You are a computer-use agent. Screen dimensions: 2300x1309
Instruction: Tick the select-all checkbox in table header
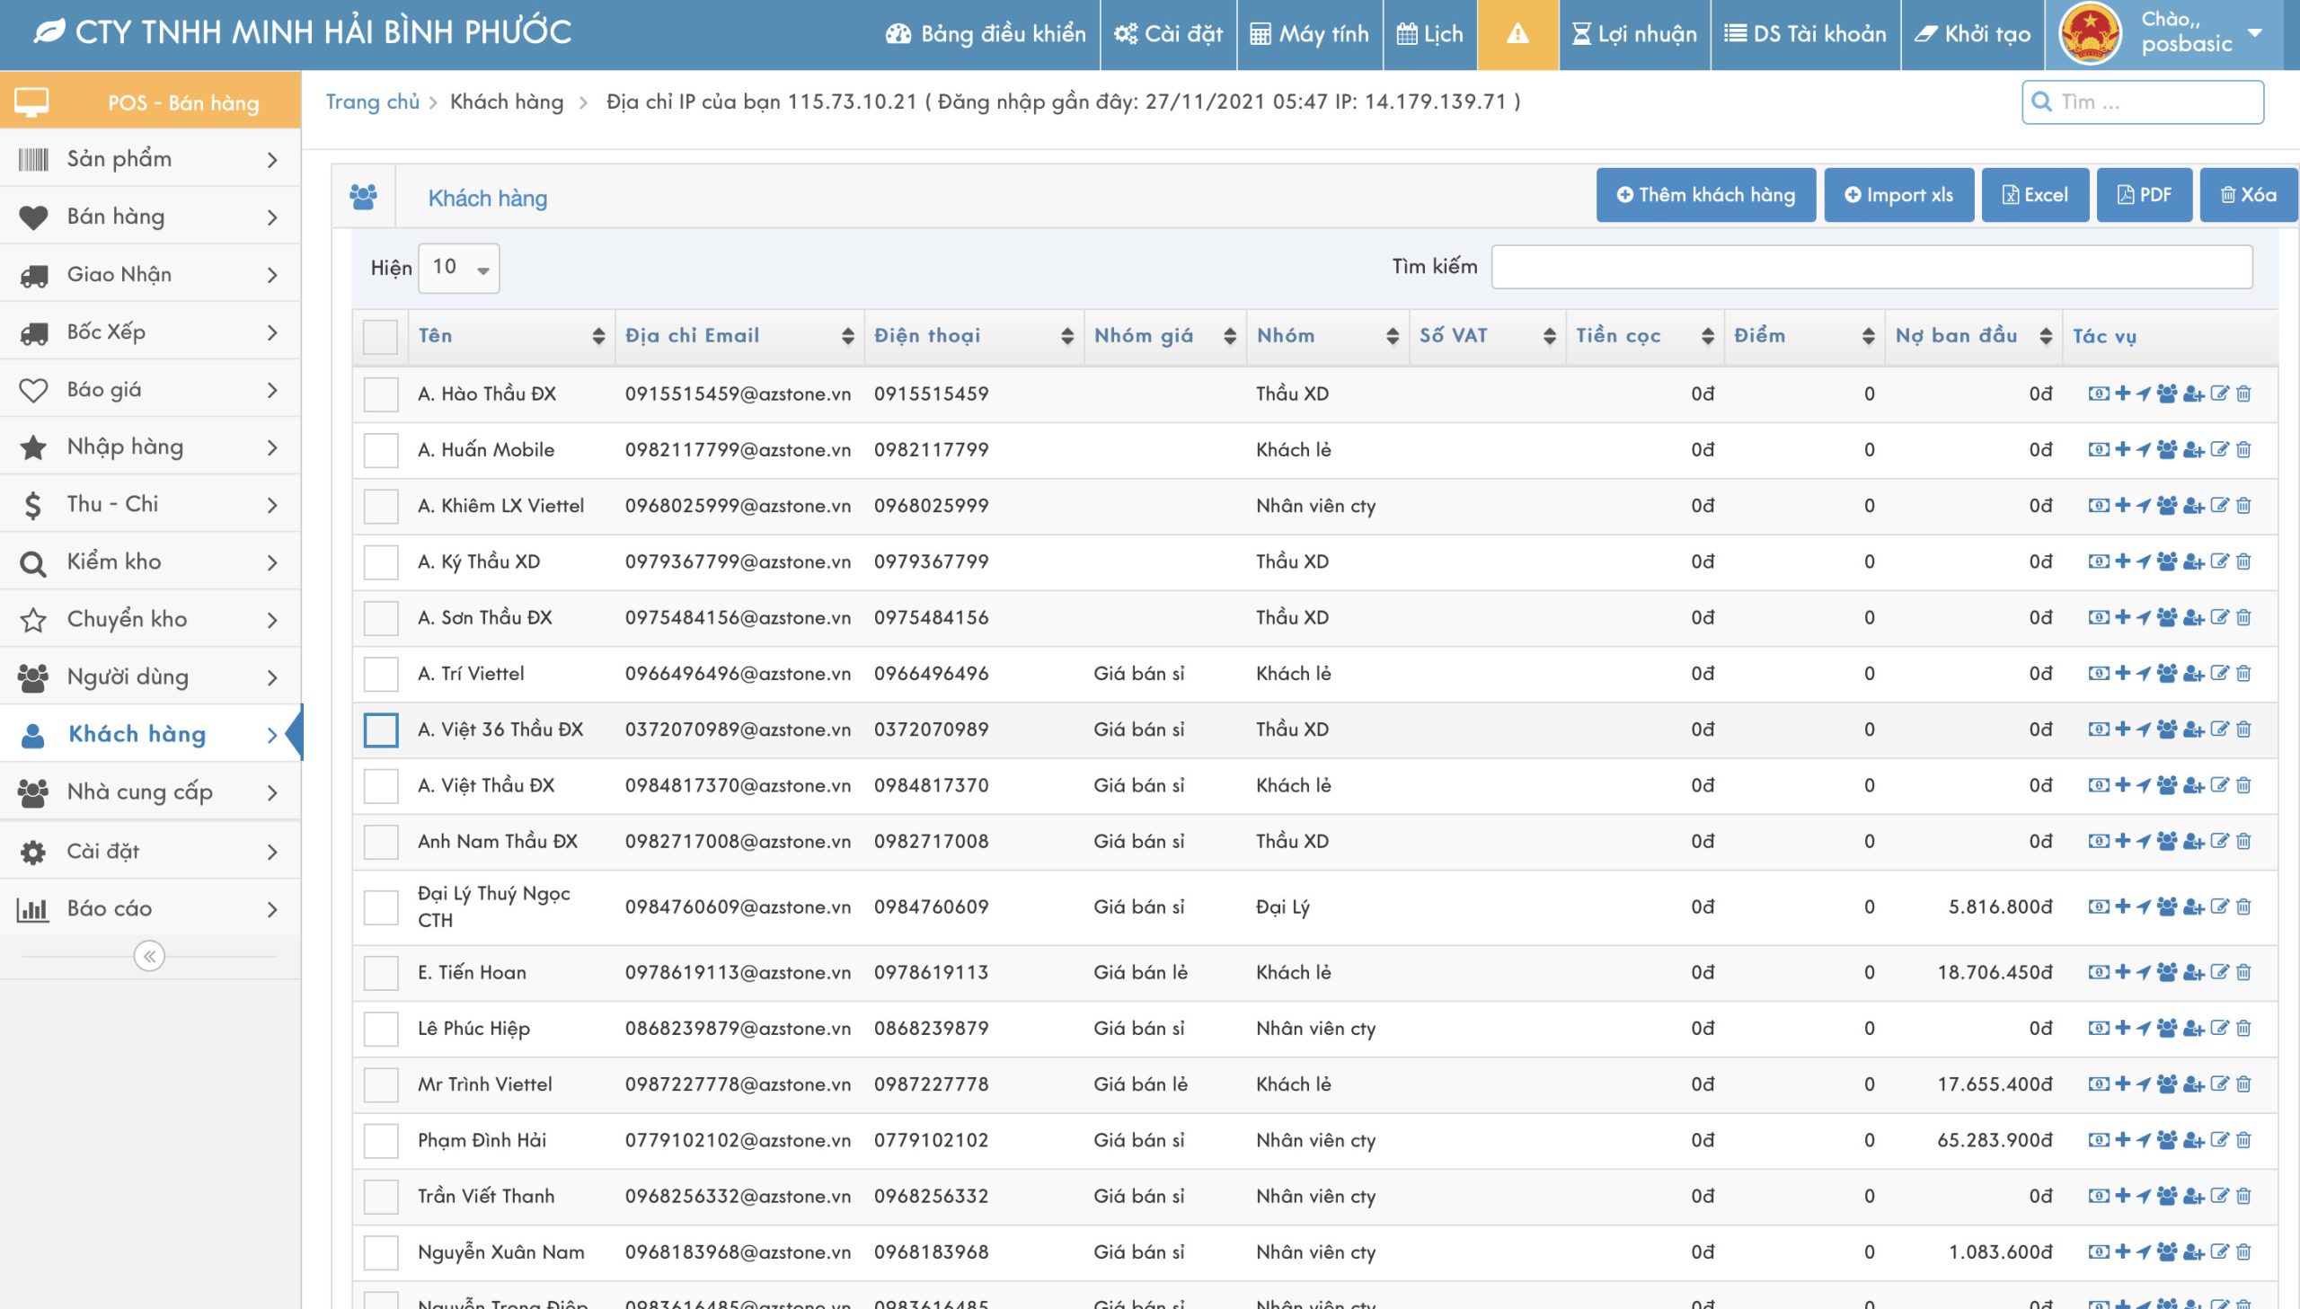tap(380, 336)
